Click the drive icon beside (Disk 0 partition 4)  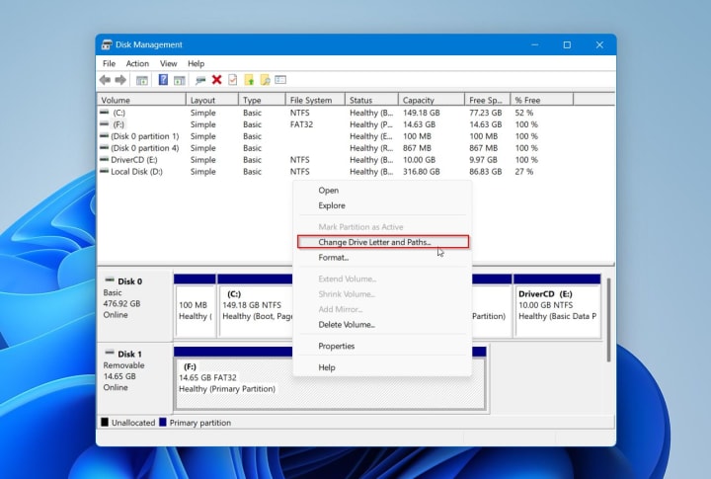105,147
